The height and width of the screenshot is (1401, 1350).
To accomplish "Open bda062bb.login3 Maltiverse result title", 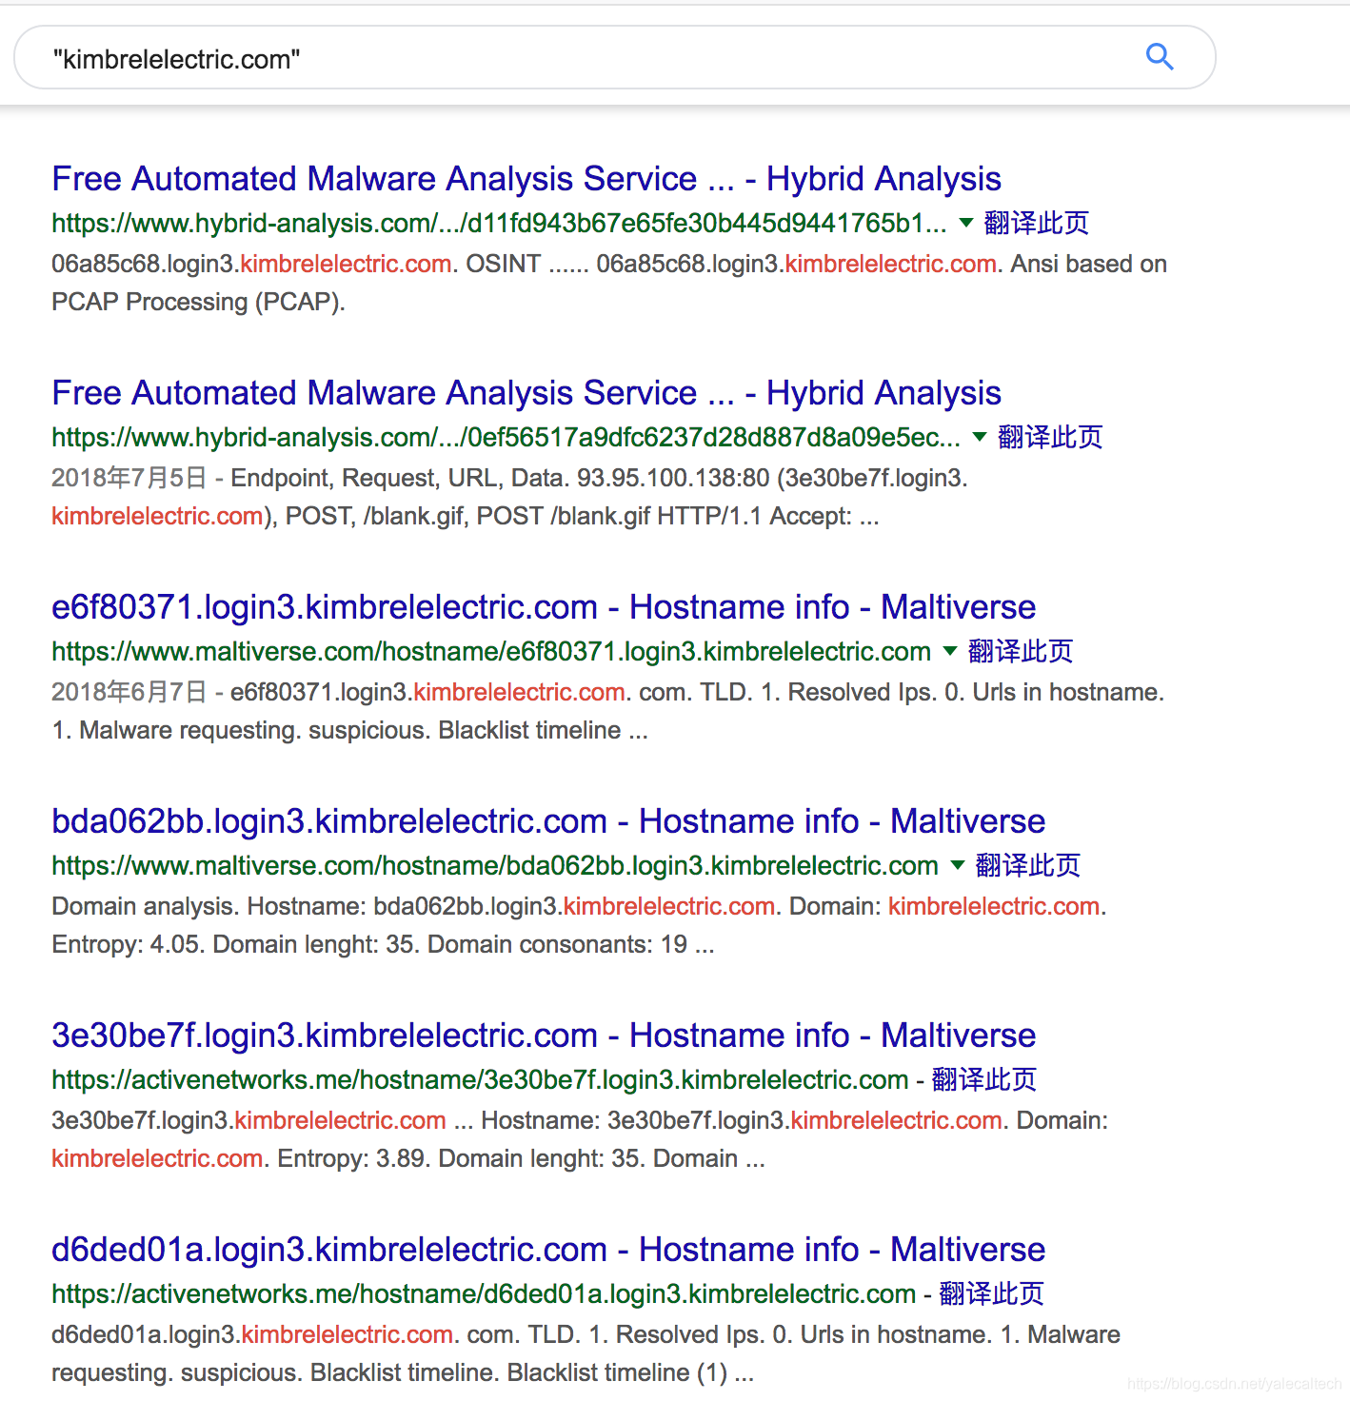I will [x=548, y=821].
